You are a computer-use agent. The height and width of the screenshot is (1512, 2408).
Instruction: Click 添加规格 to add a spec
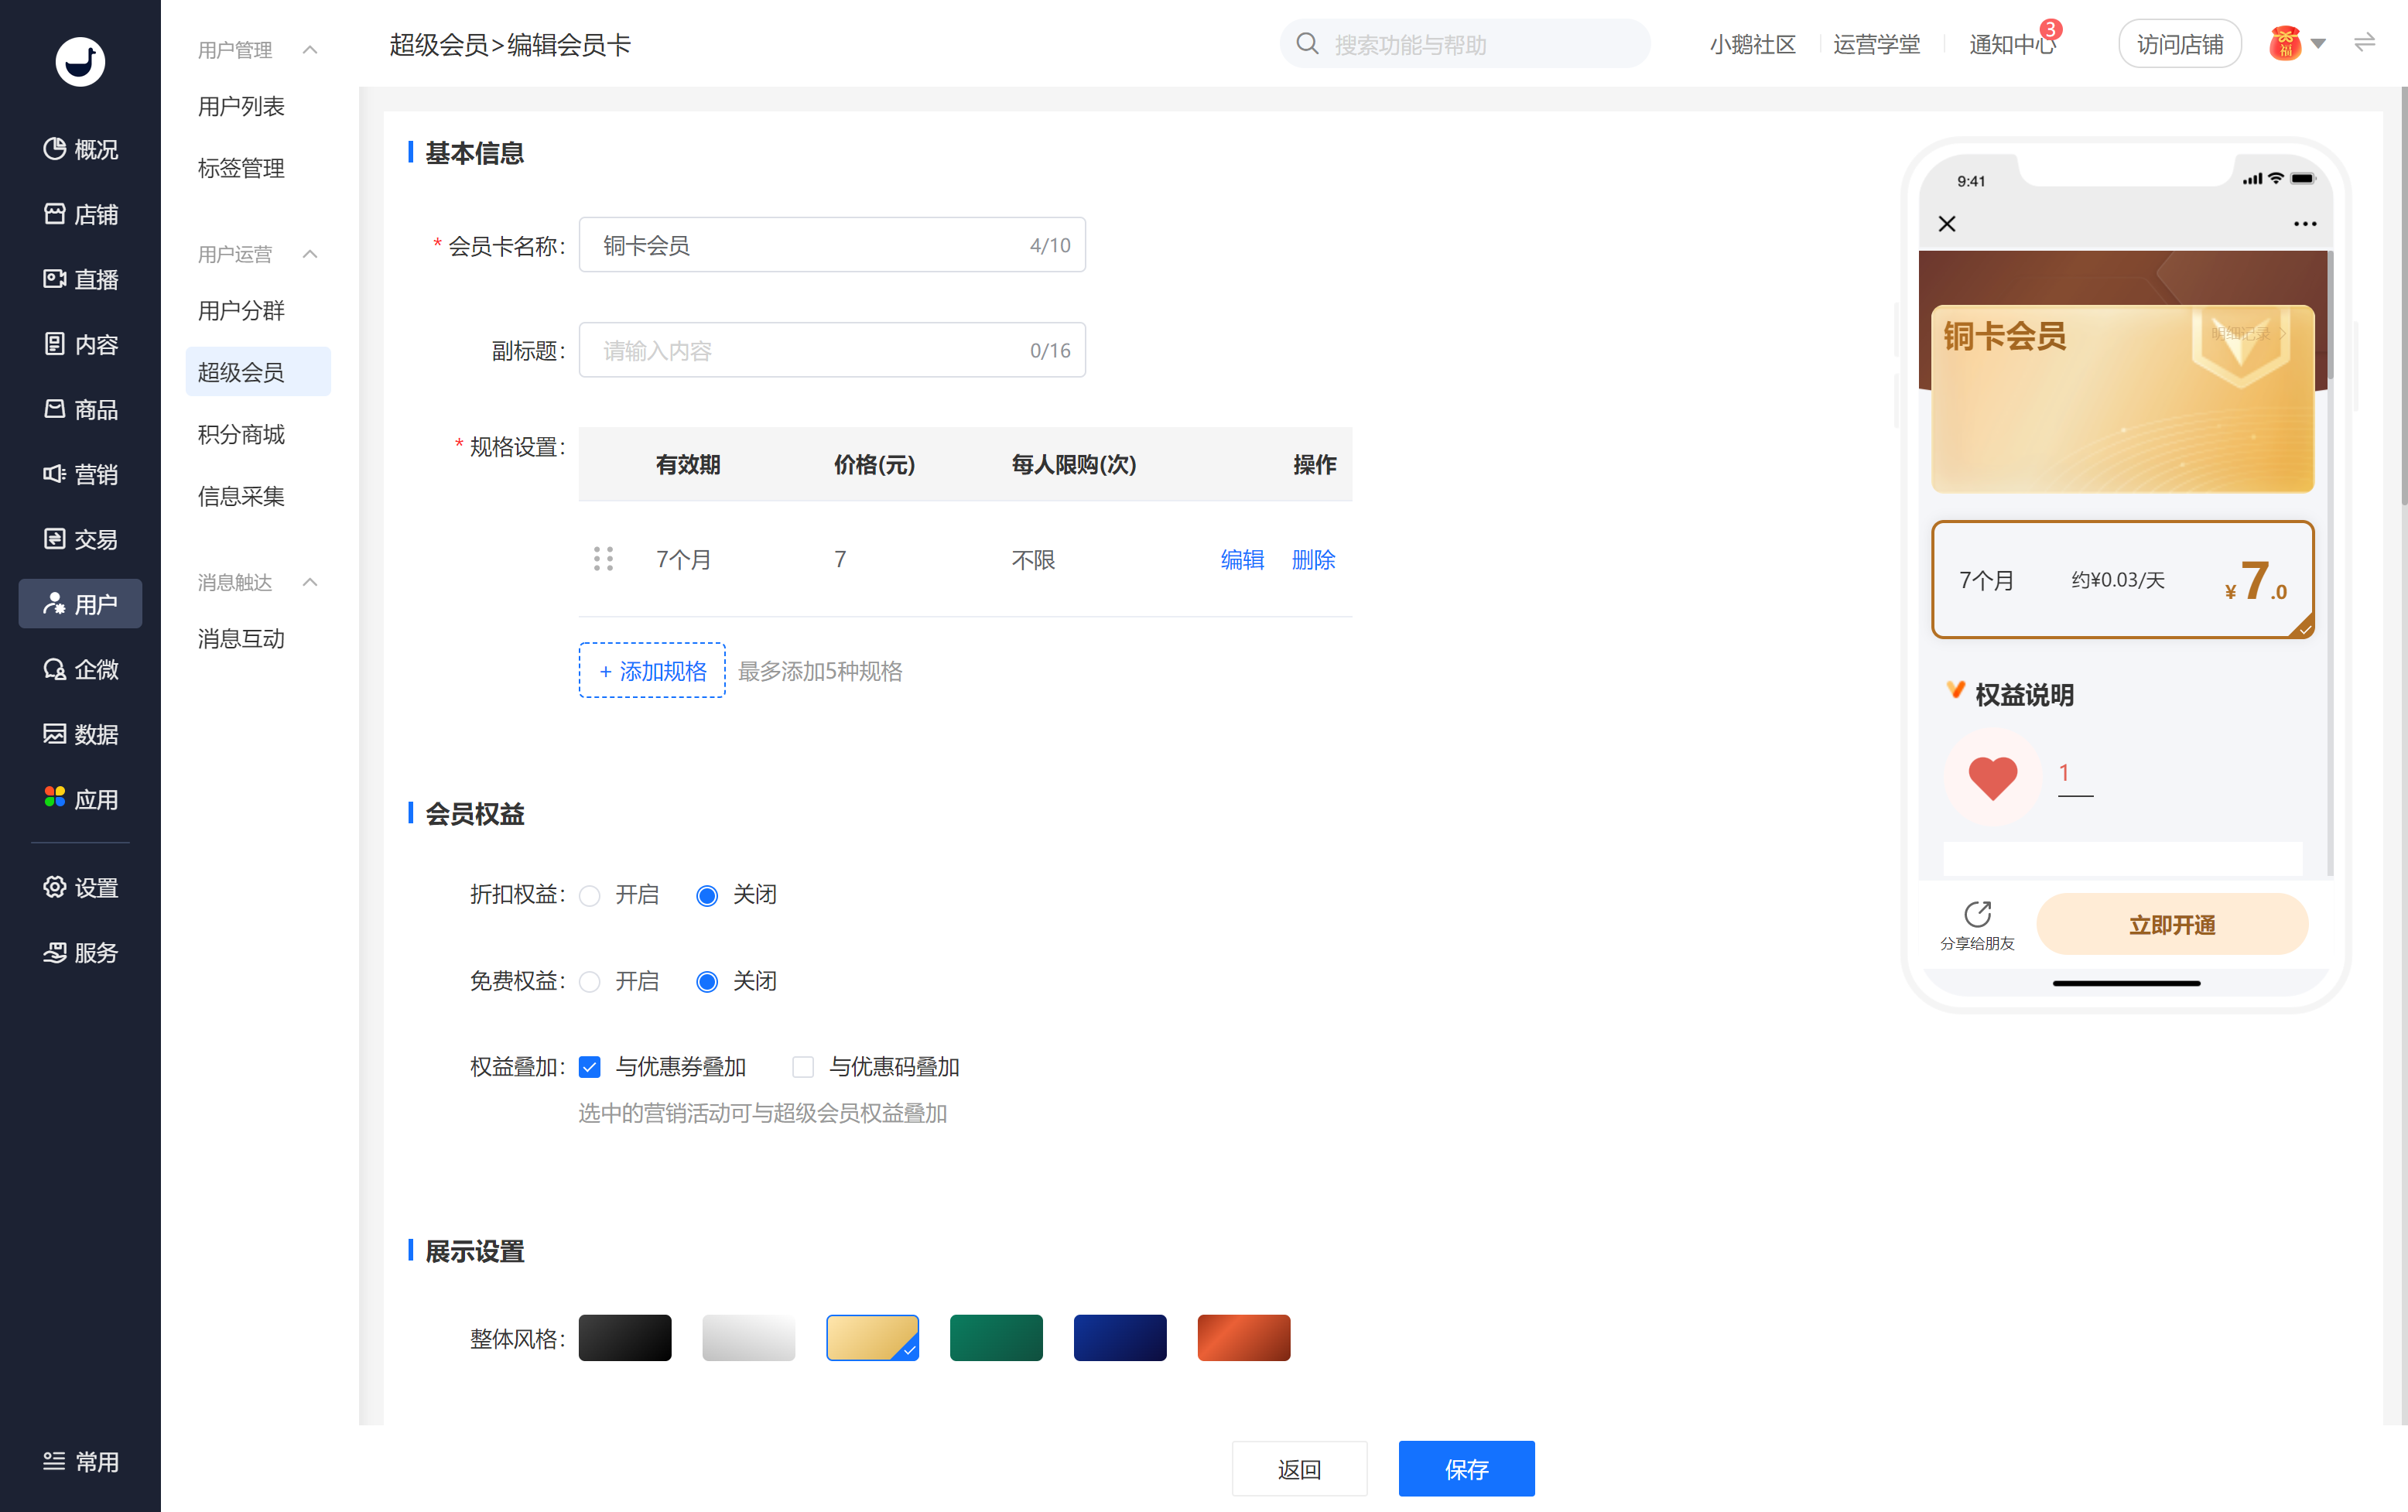coord(652,670)
